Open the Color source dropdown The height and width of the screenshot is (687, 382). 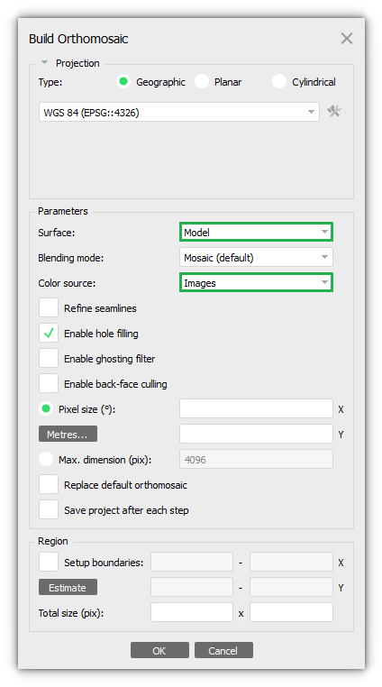(x=256, y=282)
